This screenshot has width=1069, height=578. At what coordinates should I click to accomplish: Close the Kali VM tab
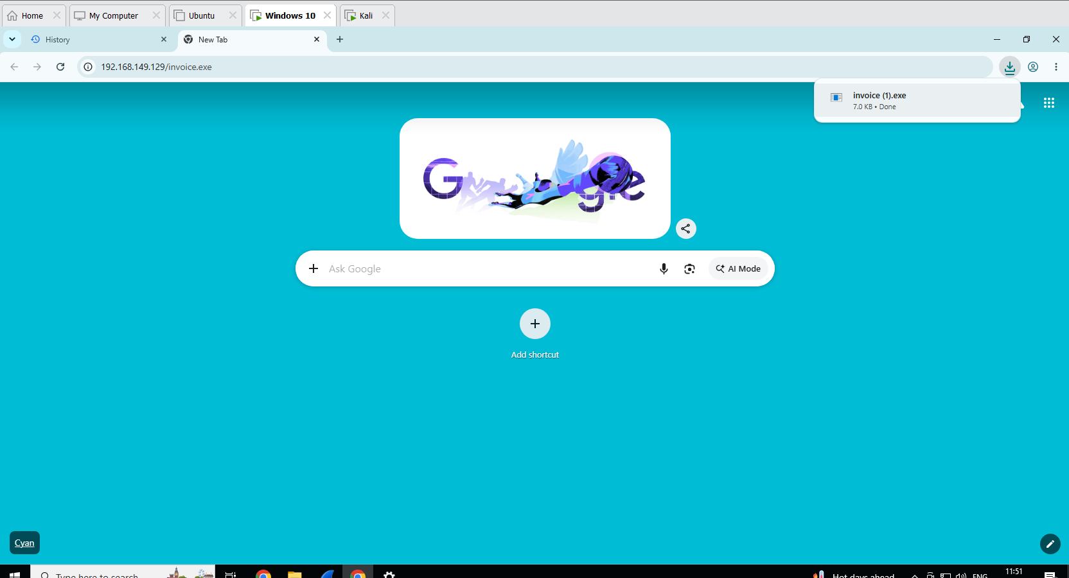[385, 15]
